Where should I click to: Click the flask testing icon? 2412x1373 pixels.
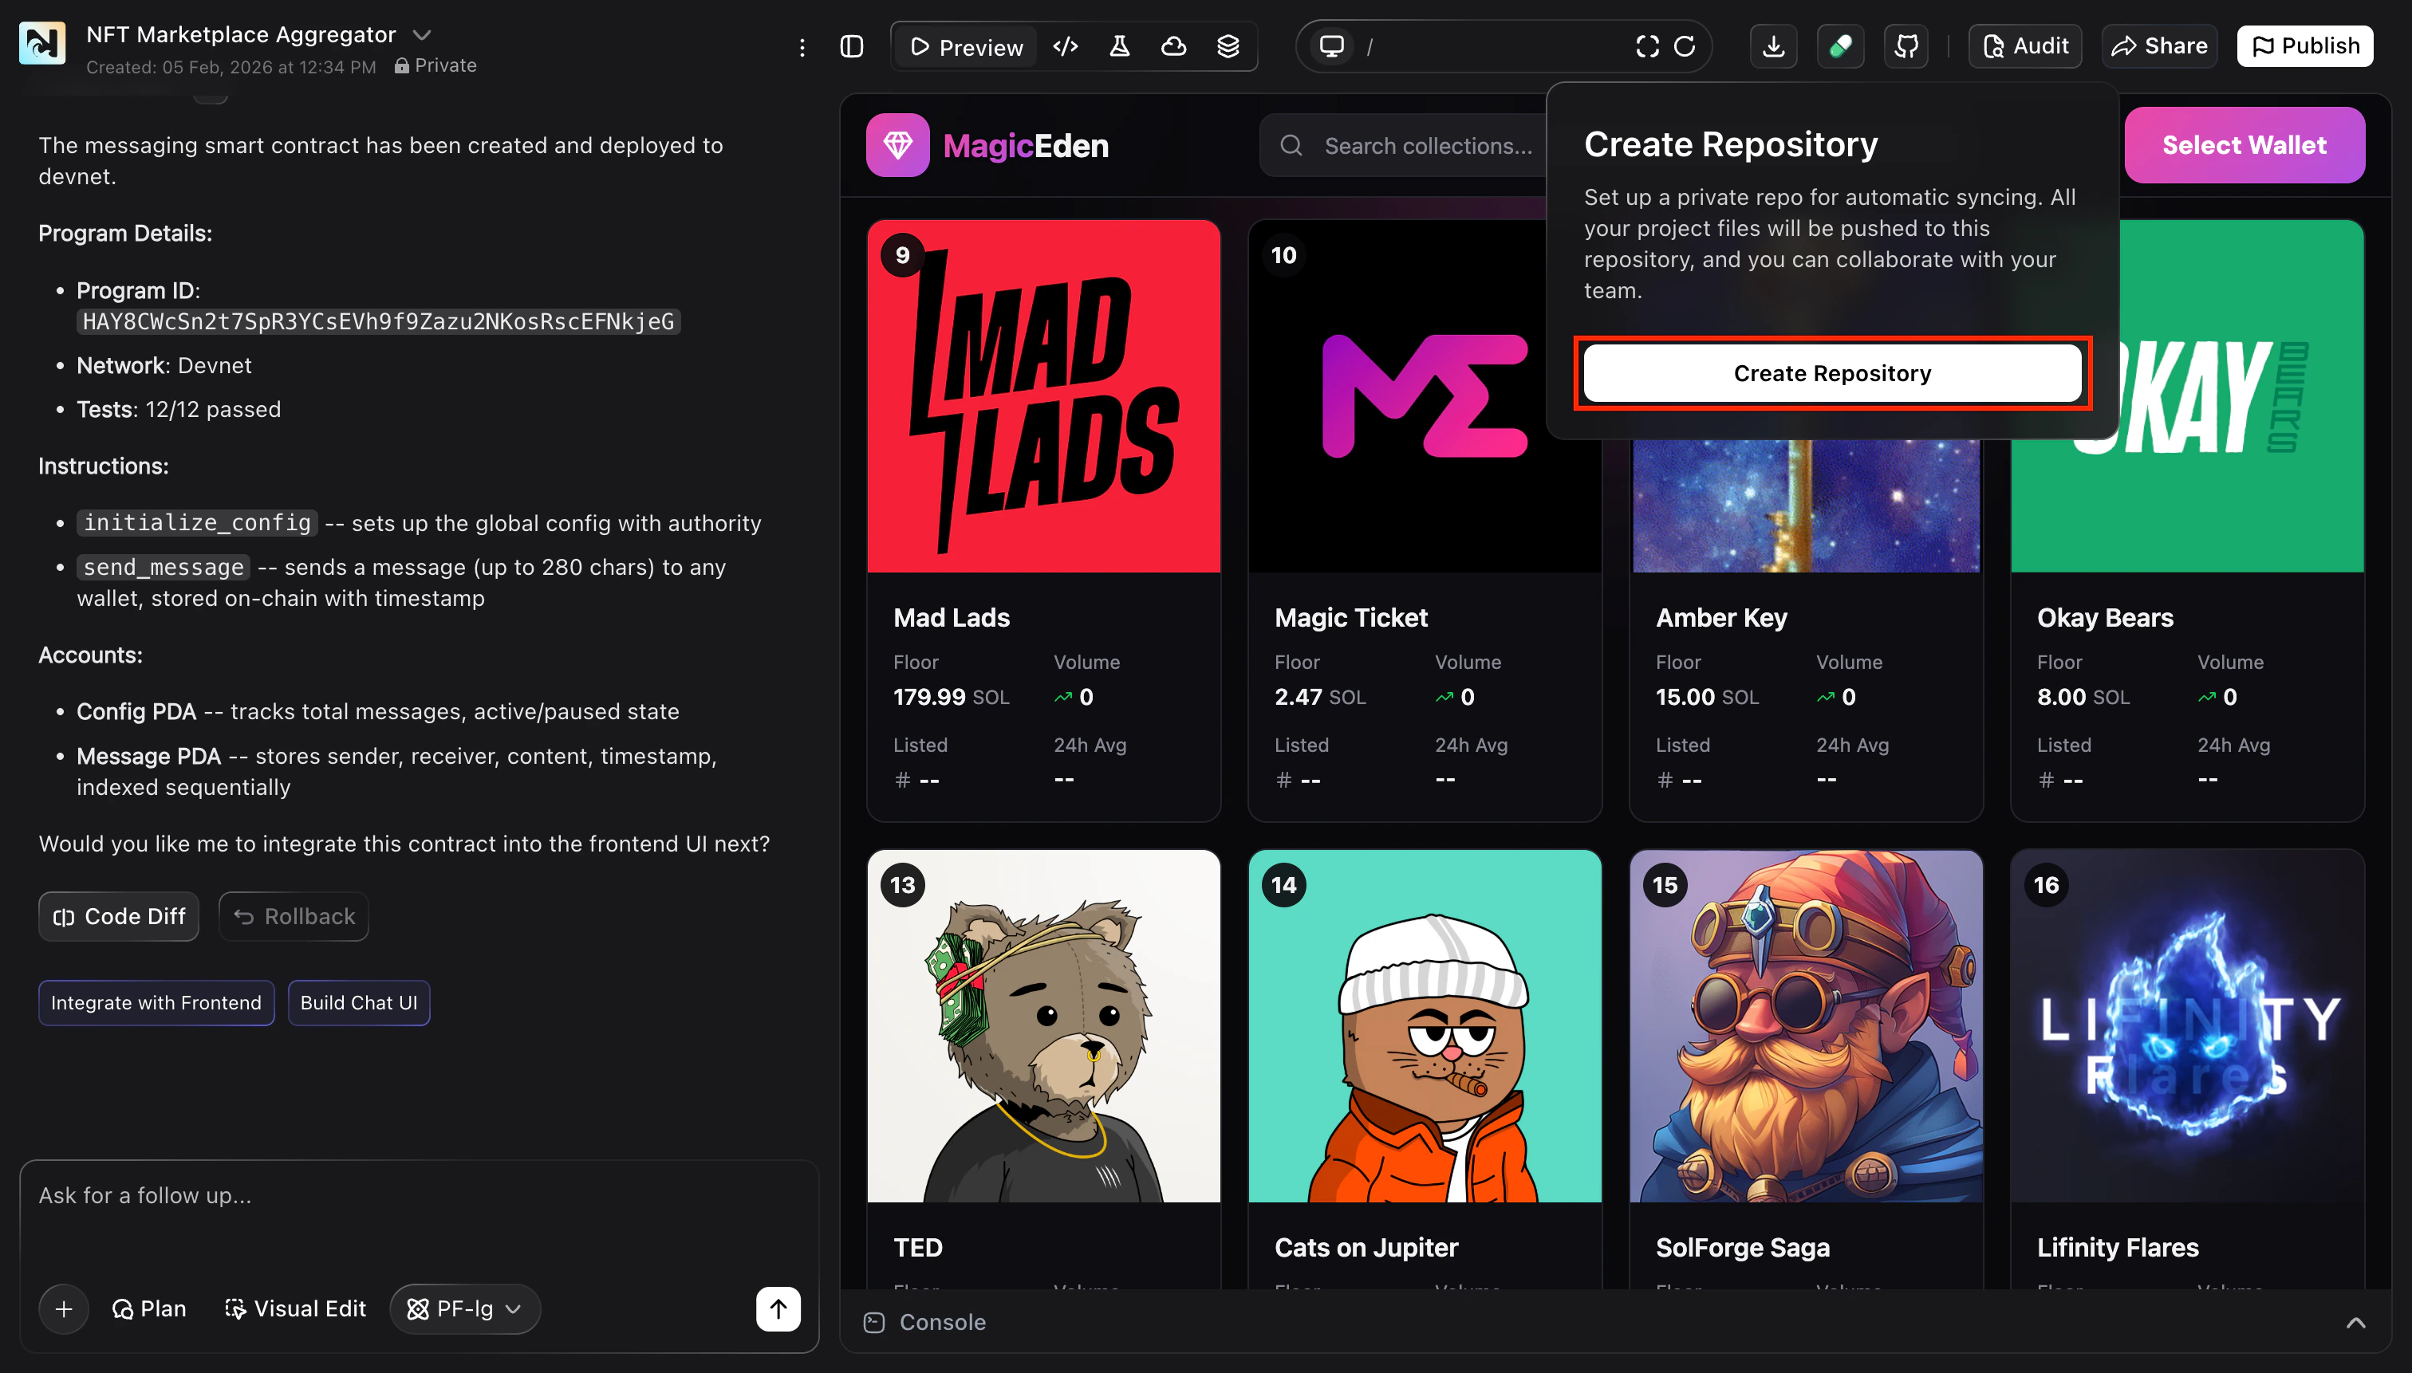click(x=1120, y=46)
